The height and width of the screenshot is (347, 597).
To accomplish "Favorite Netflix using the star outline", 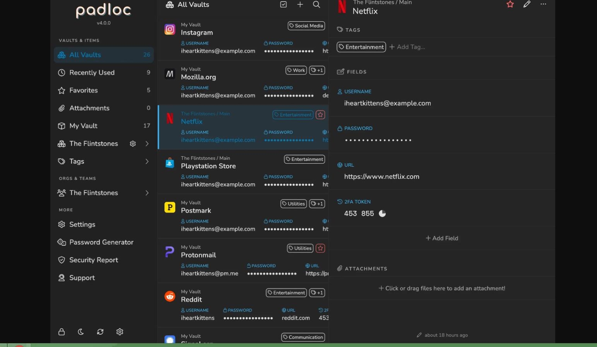I will click(x=510, y=4).
